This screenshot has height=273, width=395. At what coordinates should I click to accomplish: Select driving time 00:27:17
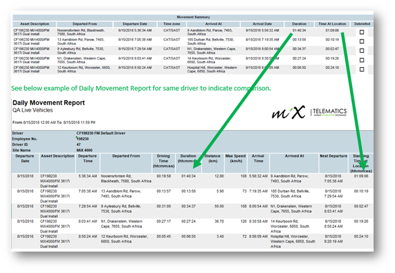pyautogui.click(x=164, y=221)
